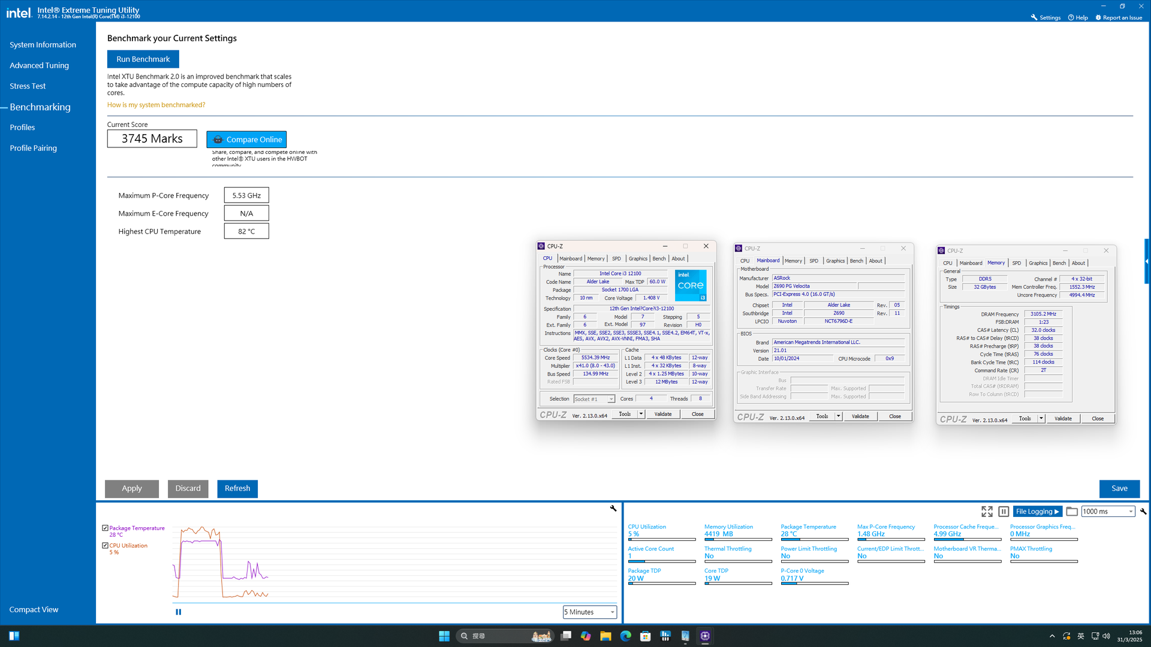This screenshot has height=647, width=1151.
Task: Open the 5 Minutes time range dropdown
Action: coord(590,612)
